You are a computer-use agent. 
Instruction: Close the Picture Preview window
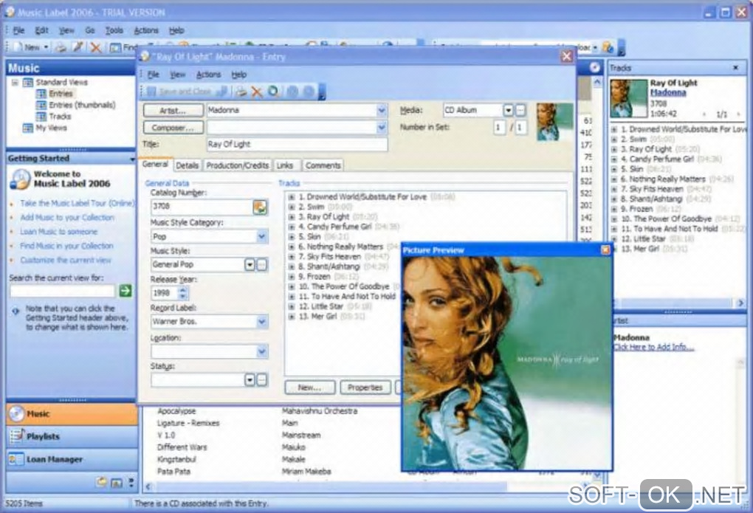[605, 249]
